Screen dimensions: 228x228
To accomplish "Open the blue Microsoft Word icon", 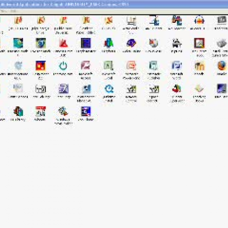I will point(176,66).
